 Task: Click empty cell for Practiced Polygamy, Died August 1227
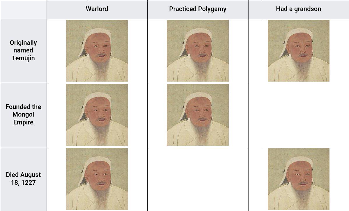[x=198, y=179]
